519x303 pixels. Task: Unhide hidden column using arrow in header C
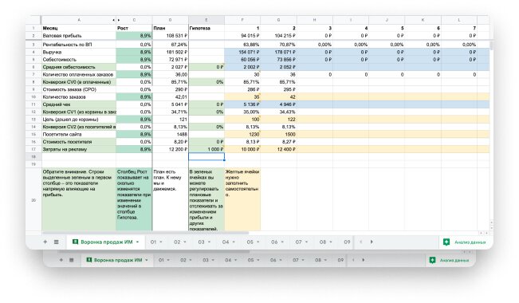(119, 20)
